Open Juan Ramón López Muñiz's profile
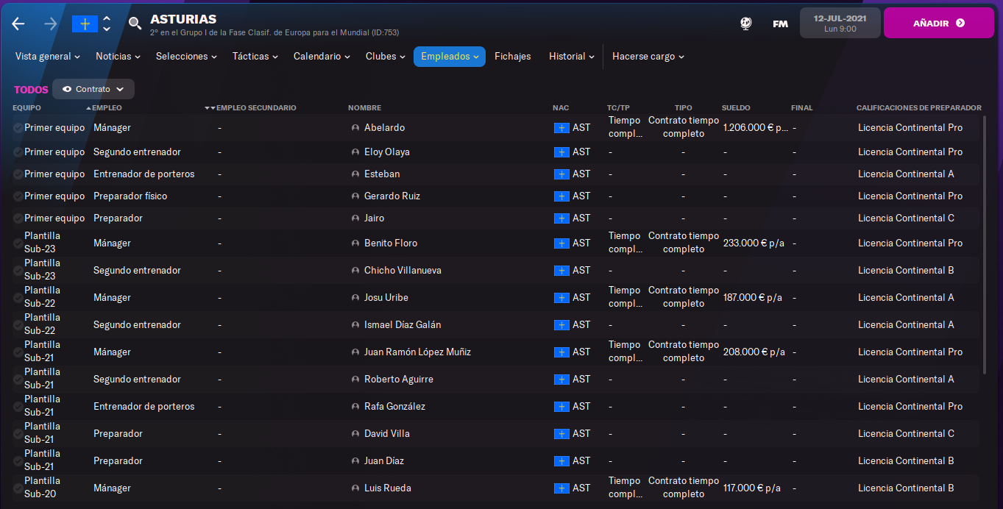1003x509 pixels. 417,352
